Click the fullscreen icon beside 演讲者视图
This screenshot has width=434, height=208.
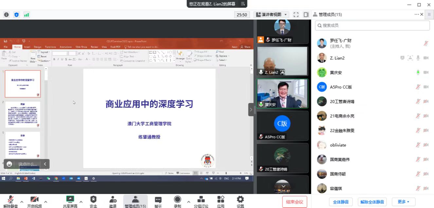pos(296,14)
